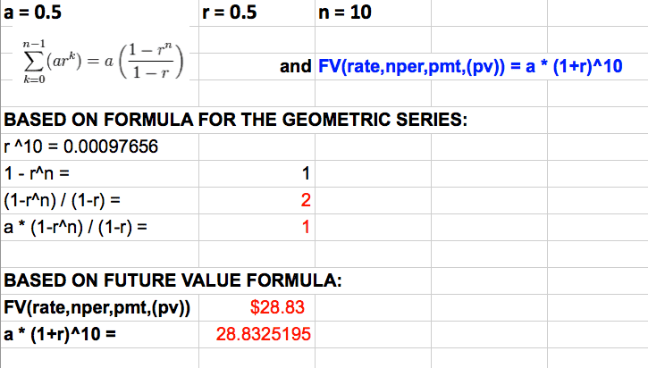Click the 'a * (1-r^n) / (1-r) =' label
The width and height of the screenshot is (648, 368).
click(76, 228)
